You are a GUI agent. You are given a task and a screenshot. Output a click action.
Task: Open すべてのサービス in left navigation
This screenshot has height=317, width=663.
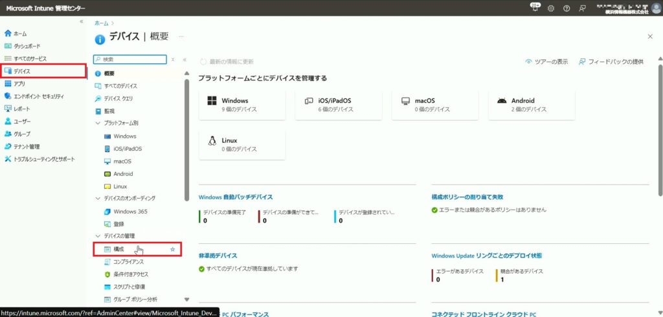pyautogui.click(x=25, y=59)
